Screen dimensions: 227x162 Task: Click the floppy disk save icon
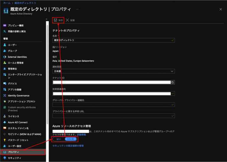click(x=55, y=20)
